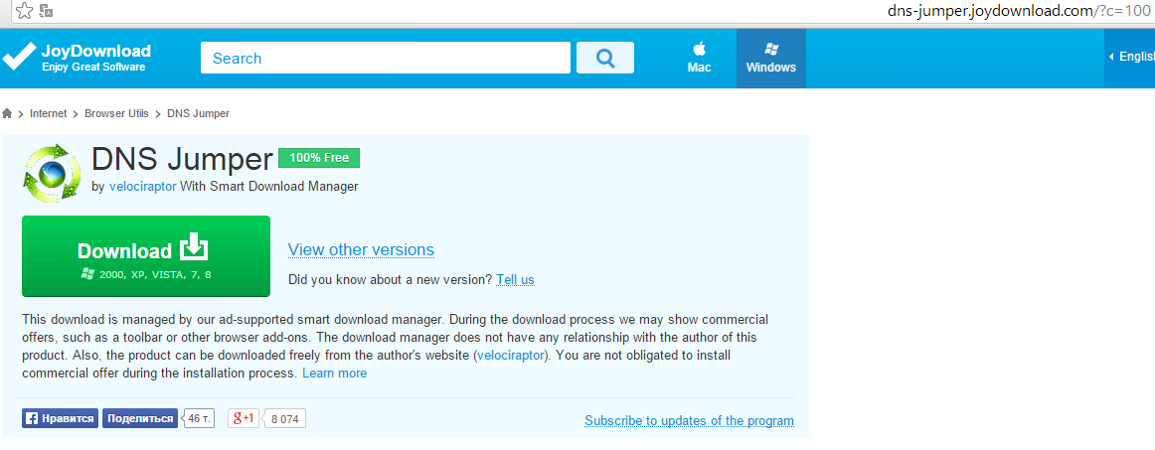Screen dimensions: 1155x450
Task: Click the bookmark star icon
Action: 24,10
